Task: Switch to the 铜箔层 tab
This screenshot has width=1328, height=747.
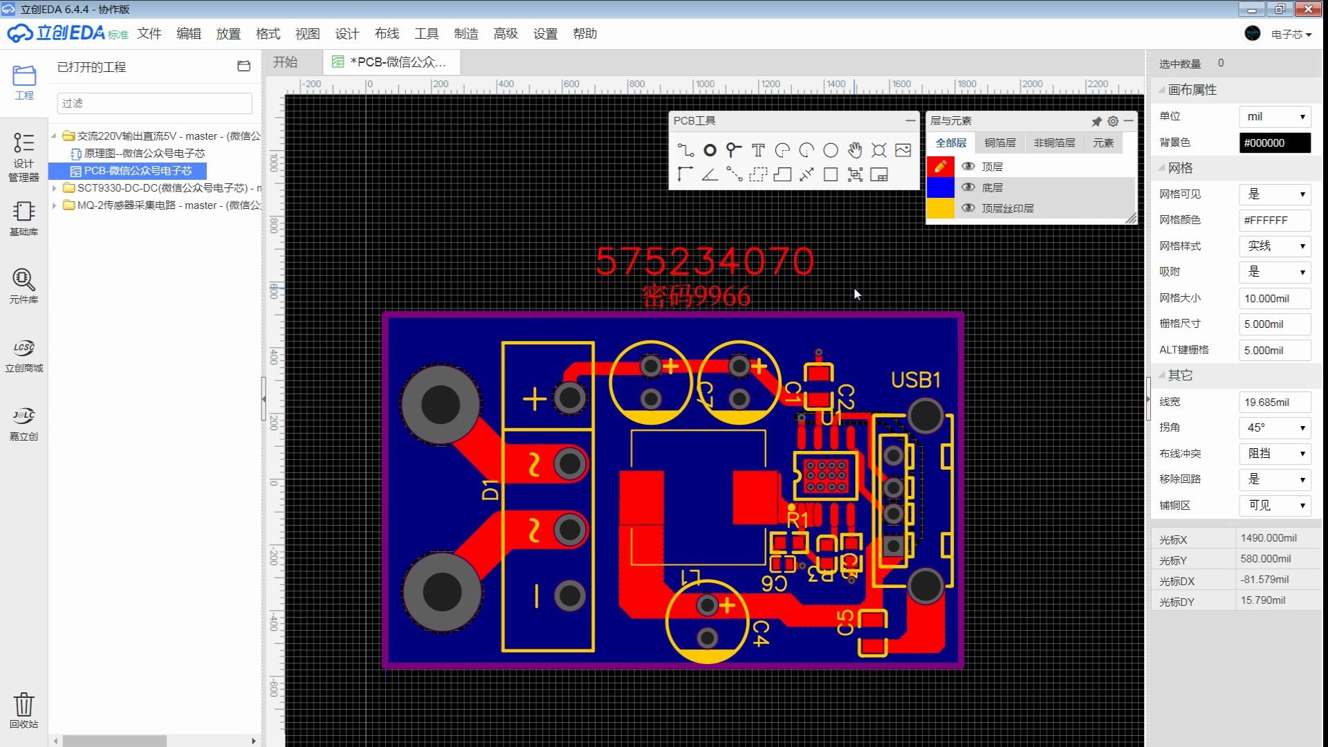Action: click(1000, 142)
